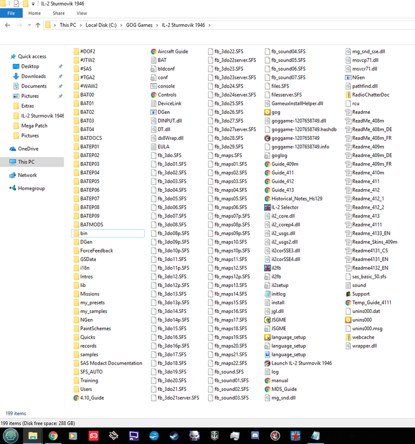The height and width of the screenshot is (444, 415).
Task: Switch to the View ribbon tab
Action: point(82,13)
